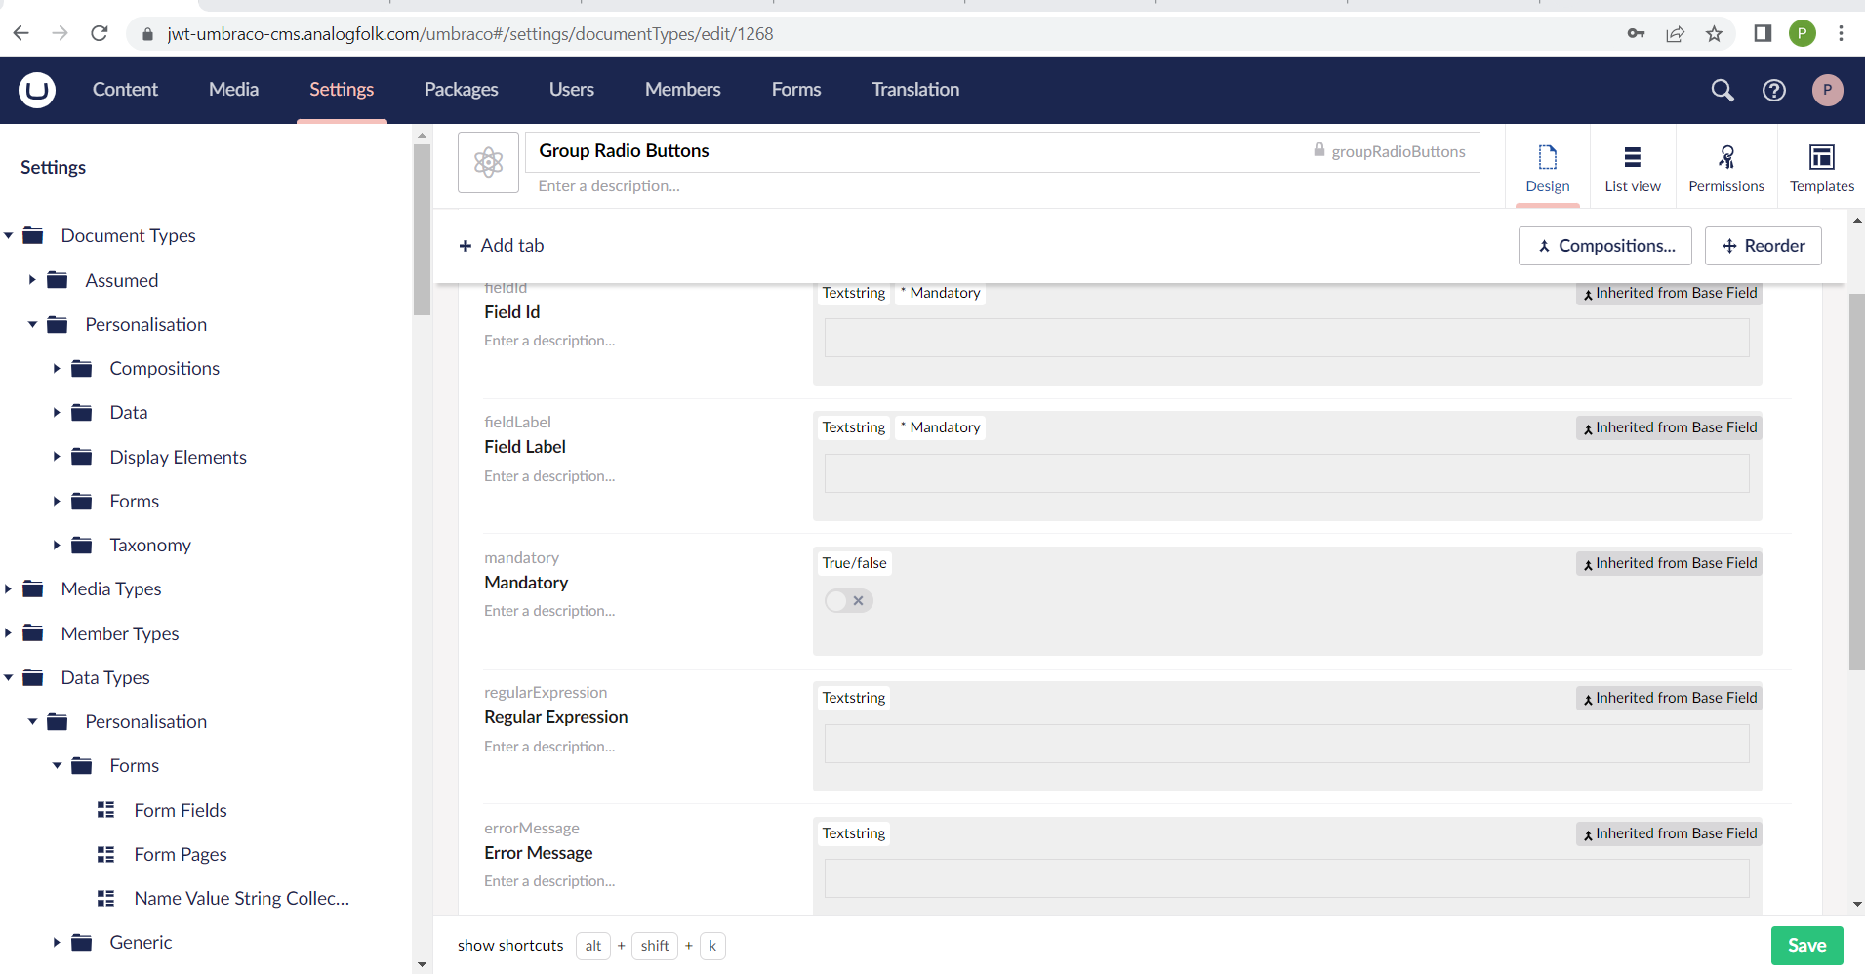Collapse the Document Types tree node

(x=9, y=236)
